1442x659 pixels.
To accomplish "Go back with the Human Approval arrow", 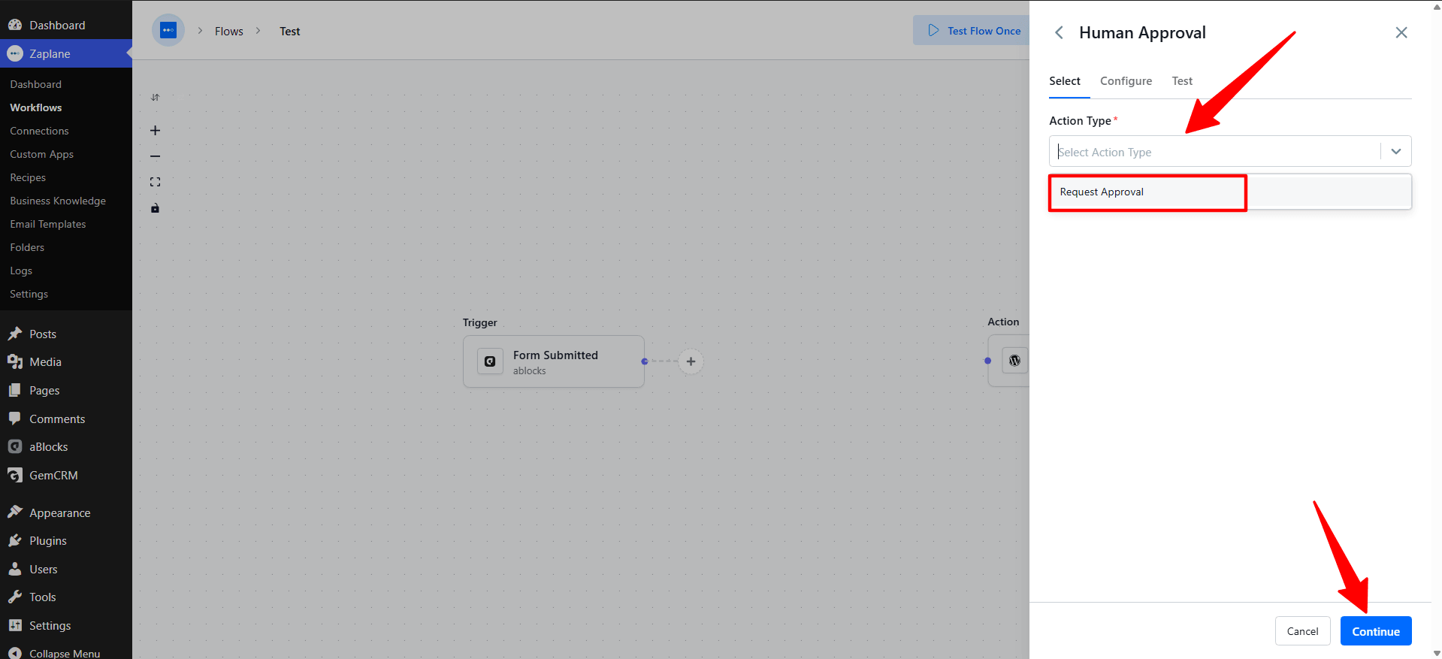I will point(1059,32).
